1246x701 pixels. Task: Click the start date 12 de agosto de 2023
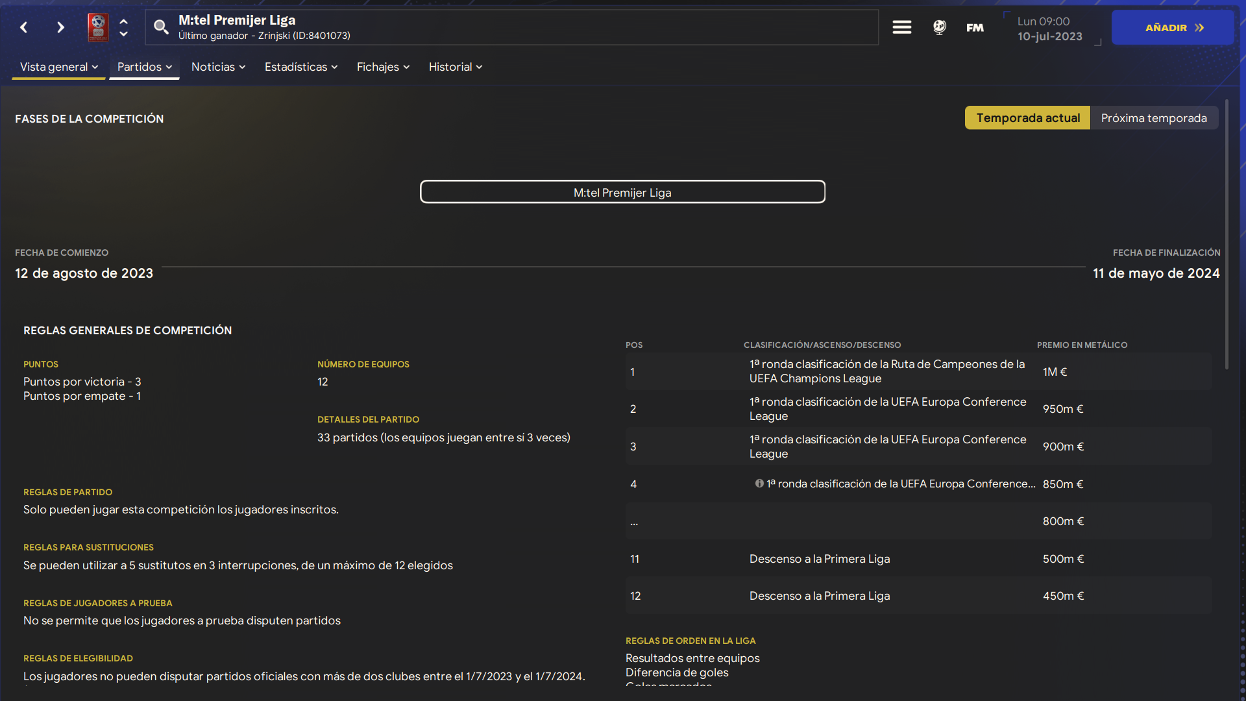point(84,273)
